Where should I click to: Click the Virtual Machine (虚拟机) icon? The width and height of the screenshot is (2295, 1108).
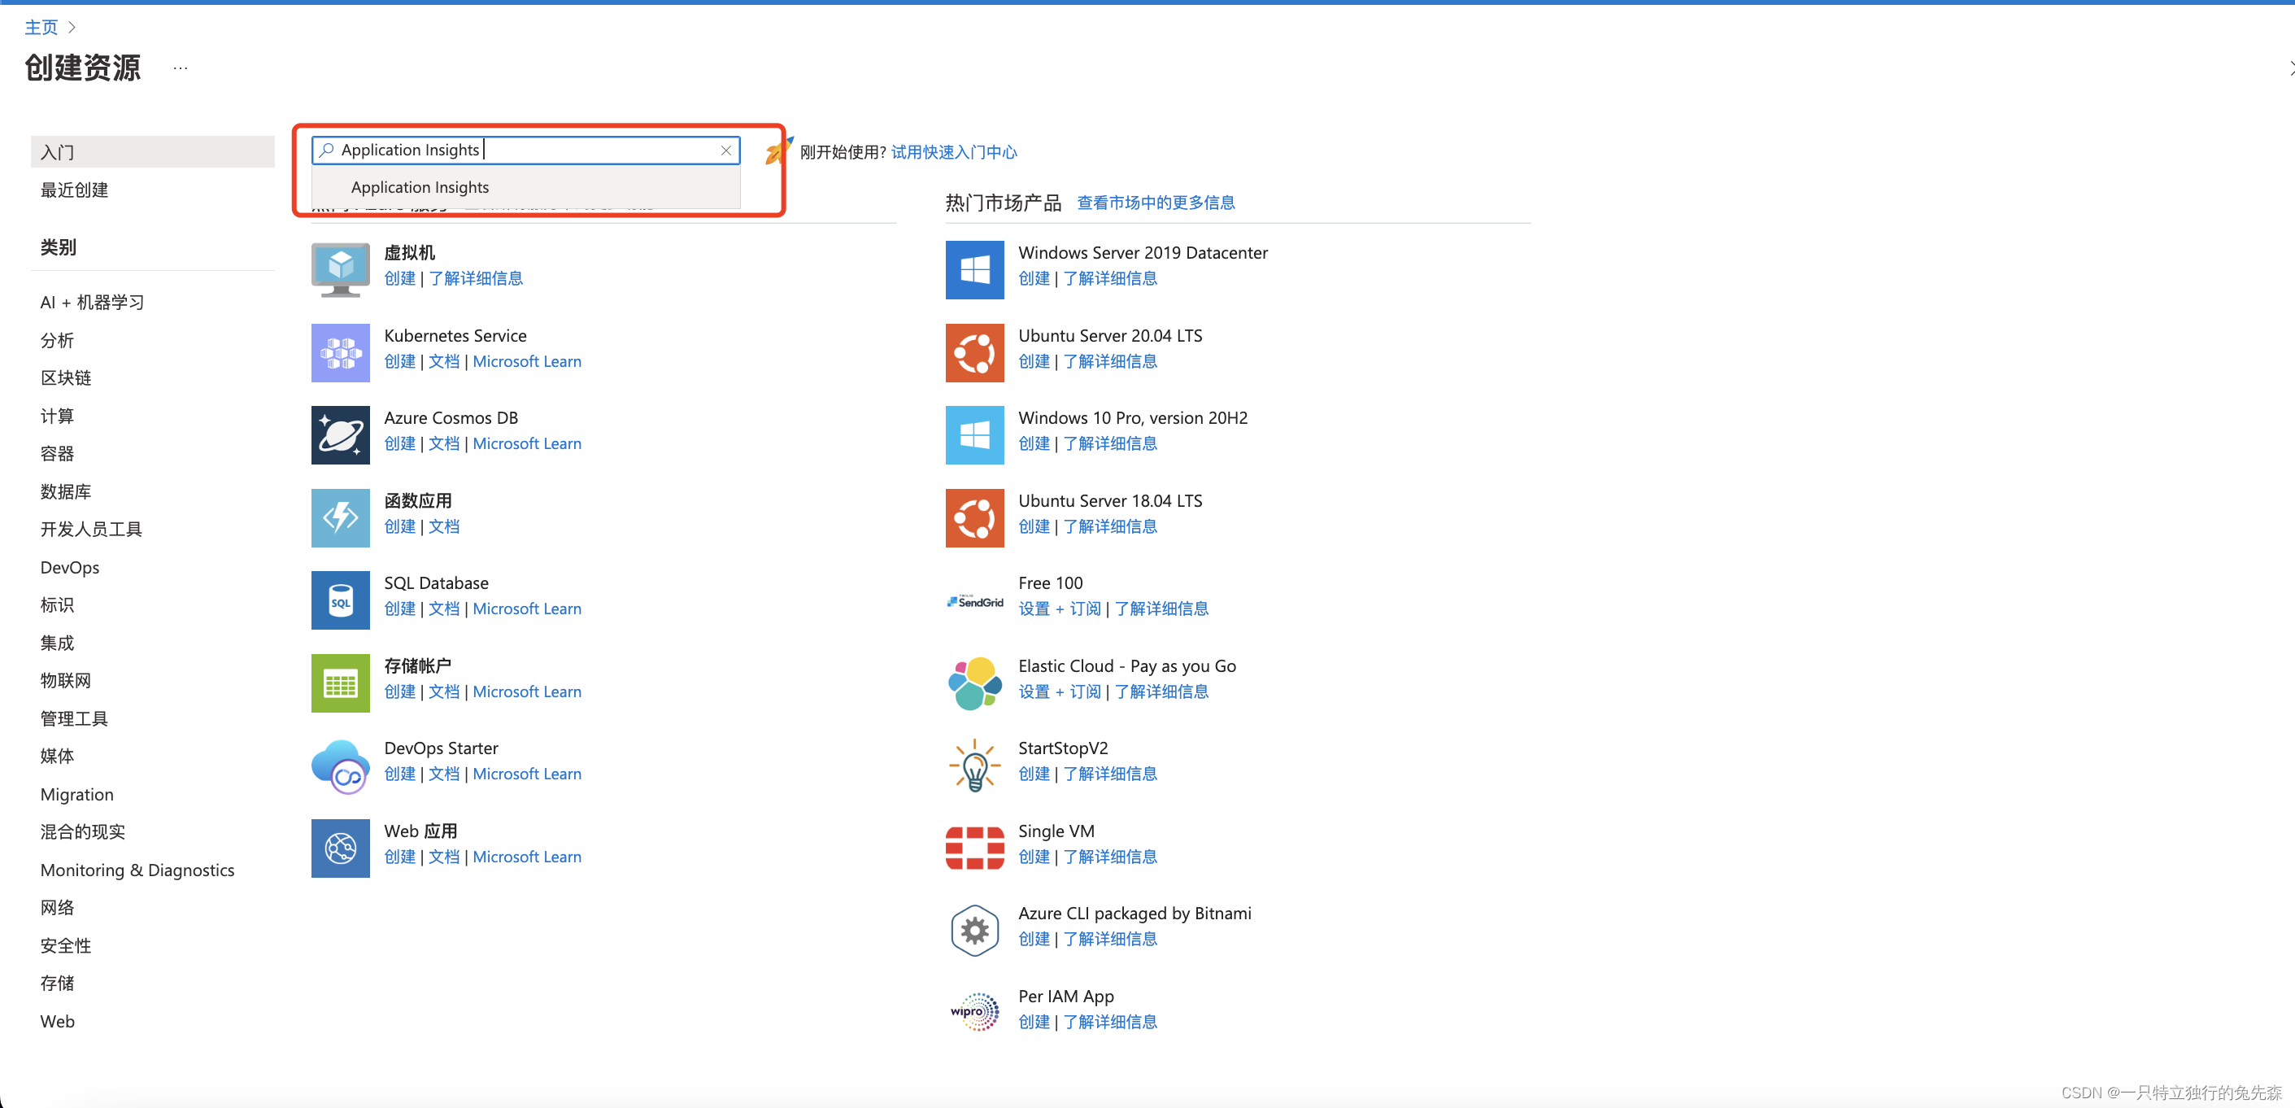click(x=340, y=268)
